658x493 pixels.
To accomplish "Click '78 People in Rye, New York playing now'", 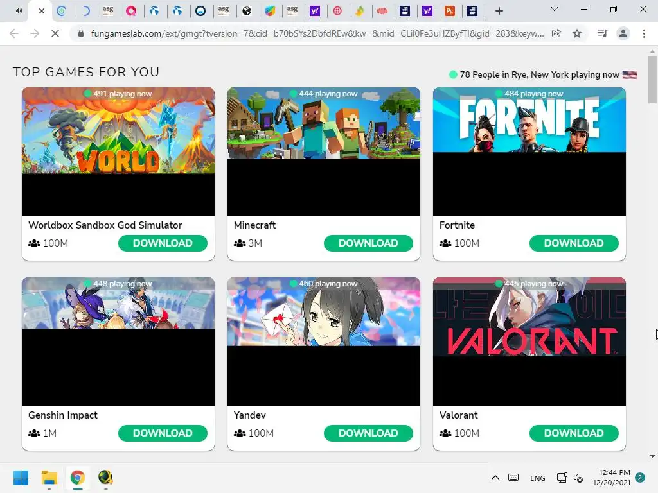I will [x=539, y=74].
